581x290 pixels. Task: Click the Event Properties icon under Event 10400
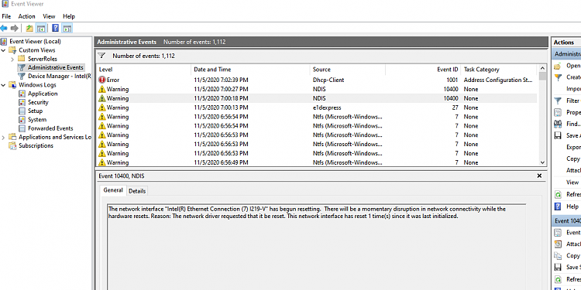(x=558, y=233)
